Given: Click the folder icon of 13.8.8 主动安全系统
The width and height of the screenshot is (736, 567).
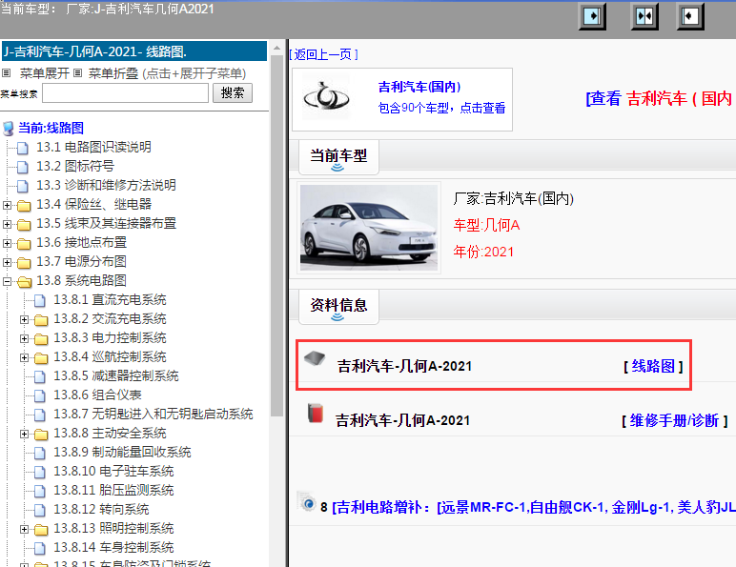Looking at the screenshot, I should coord(41,435).
